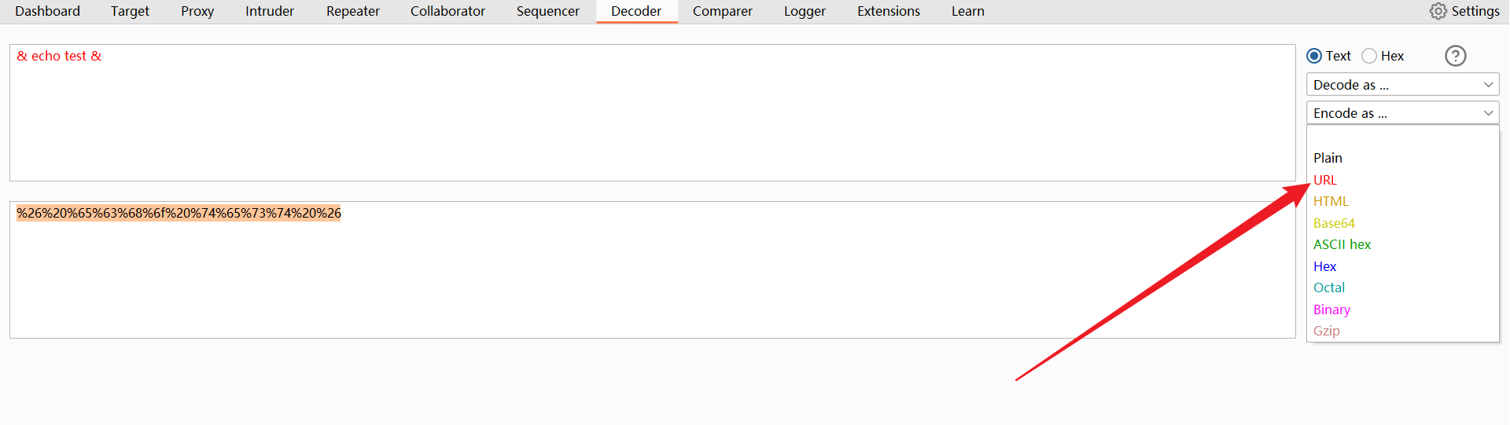Switch to the Extensions tab
The width and height of the screenshot is (1510, 425).
(x=889, y=11)
